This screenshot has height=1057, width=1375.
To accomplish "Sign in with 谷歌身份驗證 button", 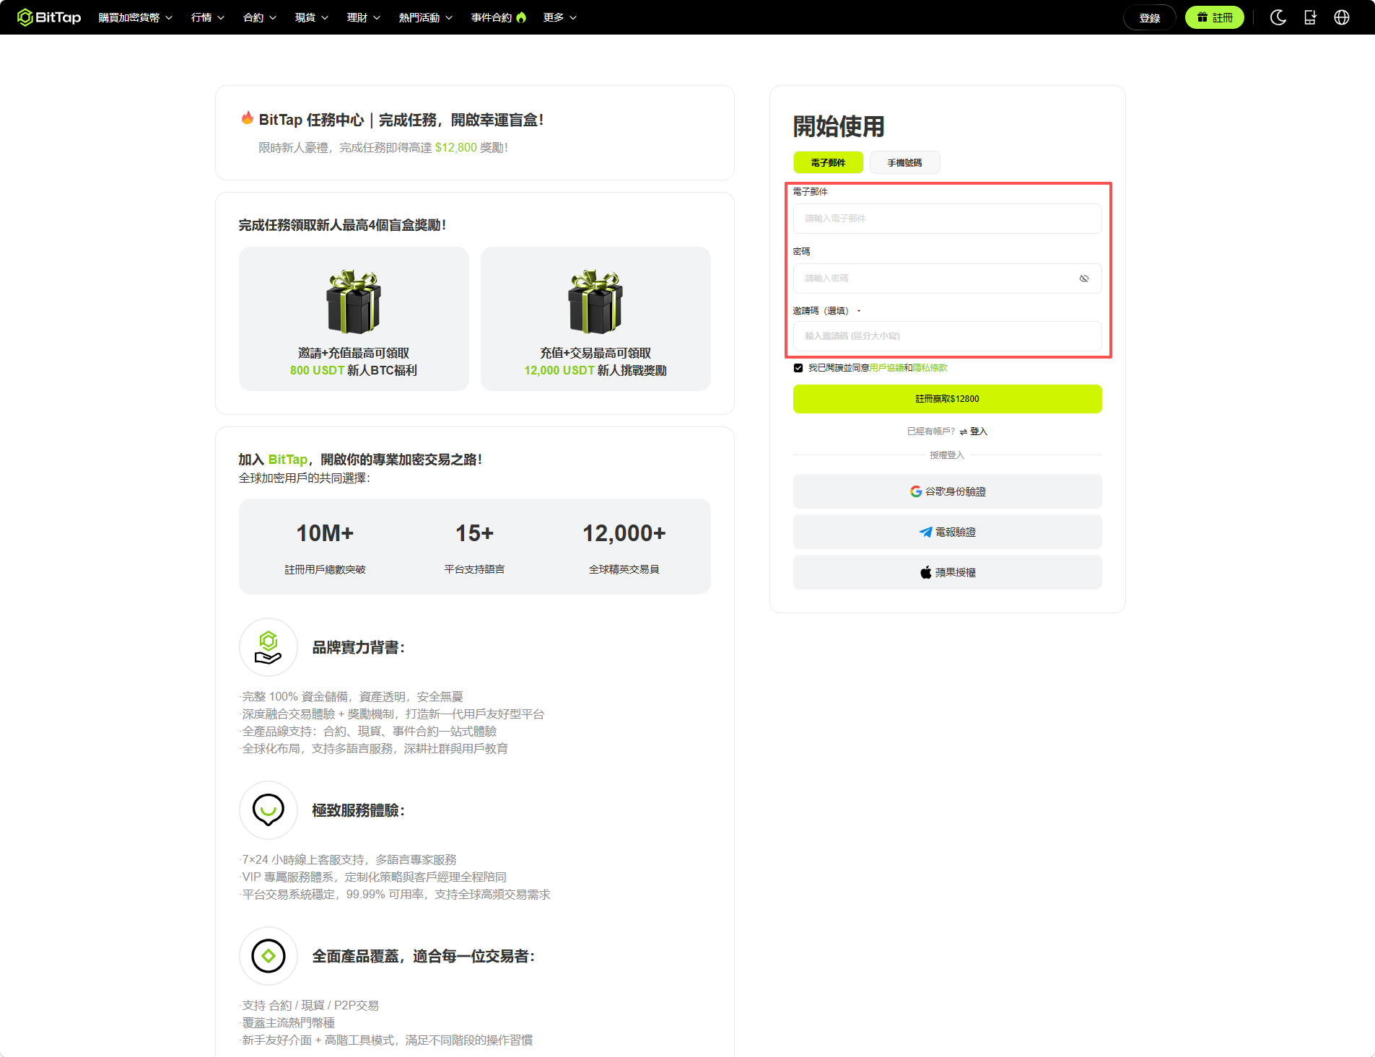I will click(948, 491).
